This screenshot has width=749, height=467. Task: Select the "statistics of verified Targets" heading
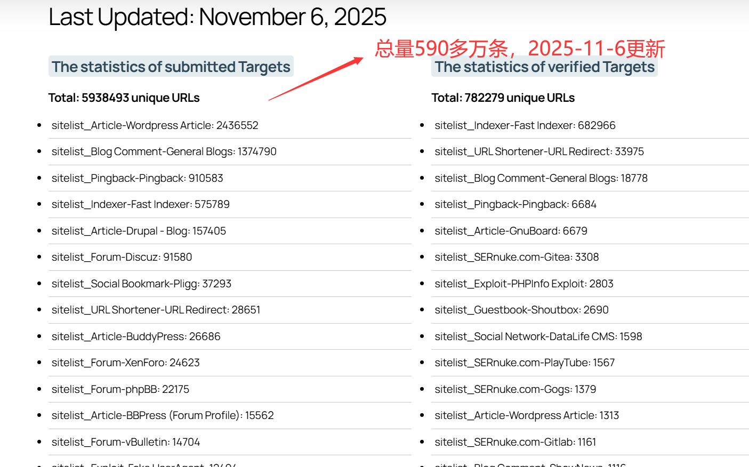tap(544, 67)
